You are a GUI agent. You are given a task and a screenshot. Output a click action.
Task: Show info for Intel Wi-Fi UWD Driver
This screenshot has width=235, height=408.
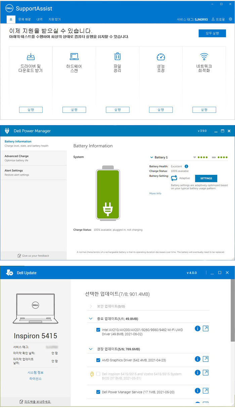coord(197,328)
